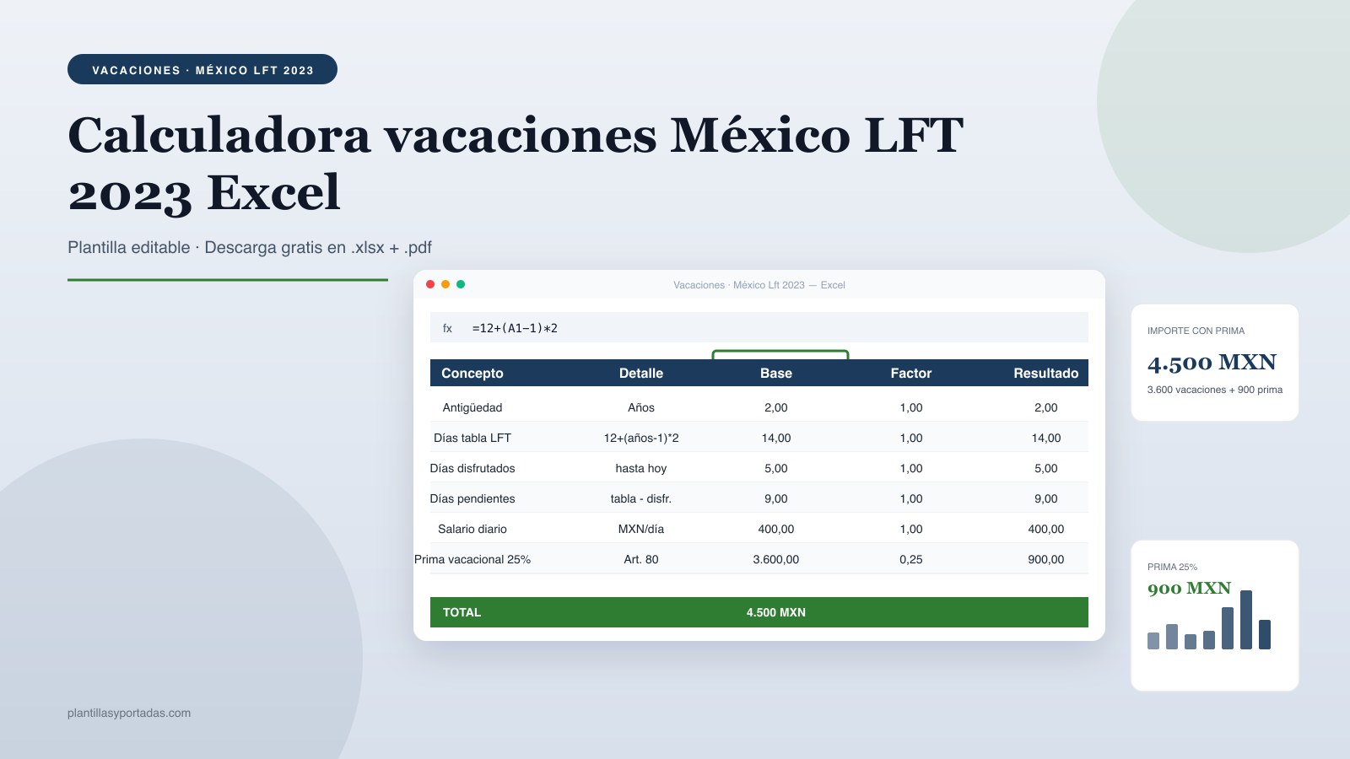Click the Importe con prima 4.500 MXN figure
This screenshot has width=1350, height=759.
click(1212, 363)
